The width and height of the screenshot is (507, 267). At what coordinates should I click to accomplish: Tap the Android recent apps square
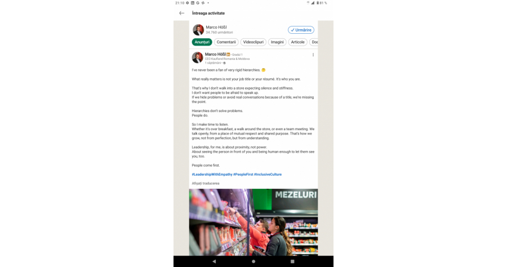[x=292, y=261]
